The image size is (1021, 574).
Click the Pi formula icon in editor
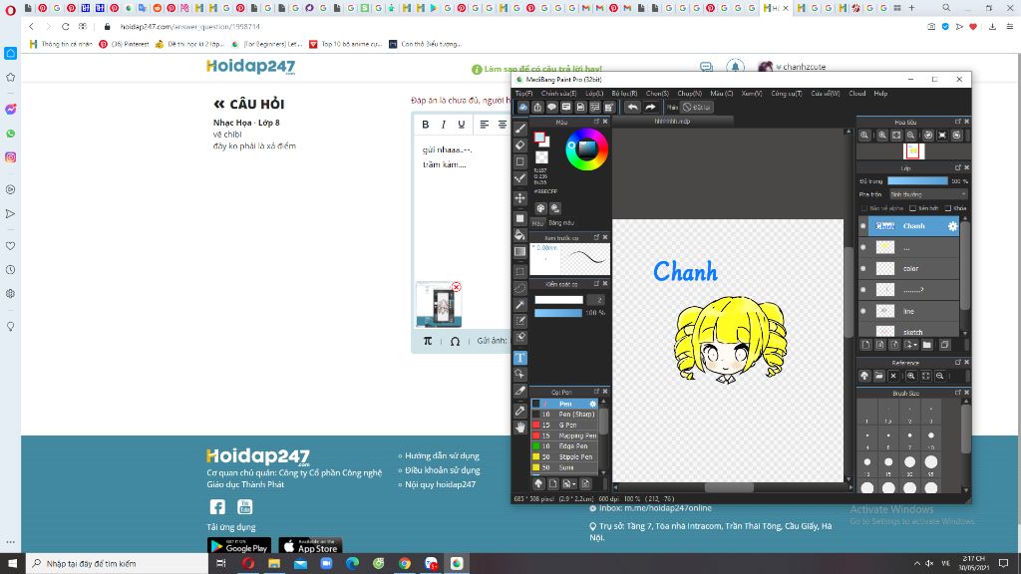[427, 341]
